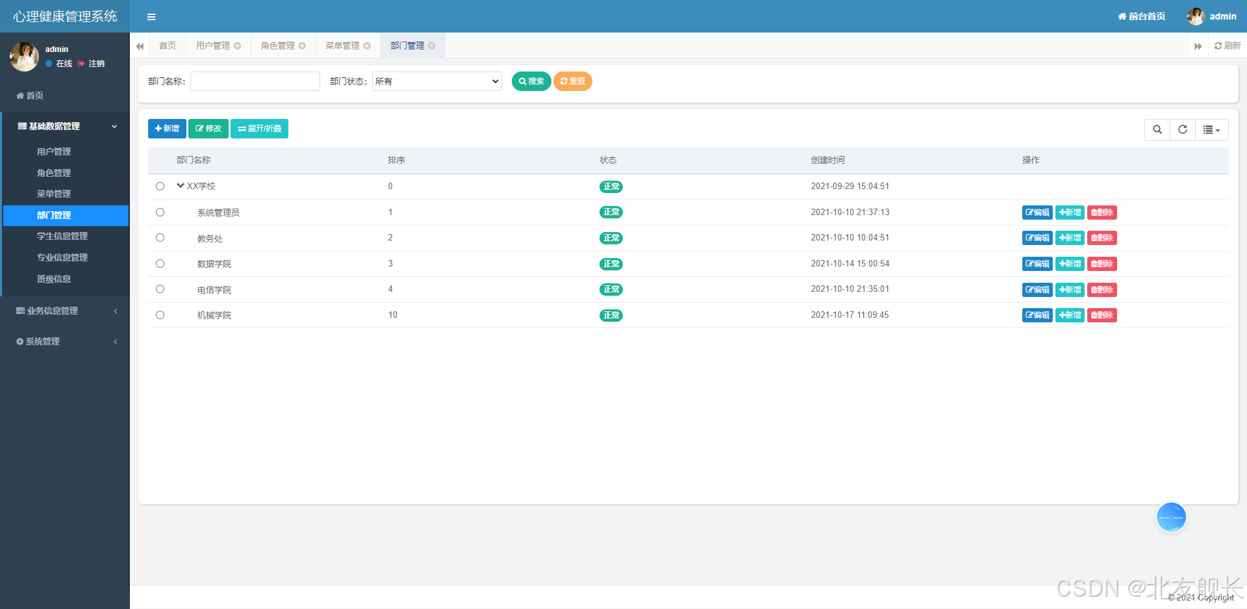Click the 刷新 refresh button in tab bar
Image resolution: width=1247 pixels, height=609 pixels.
click(1228, 45)
